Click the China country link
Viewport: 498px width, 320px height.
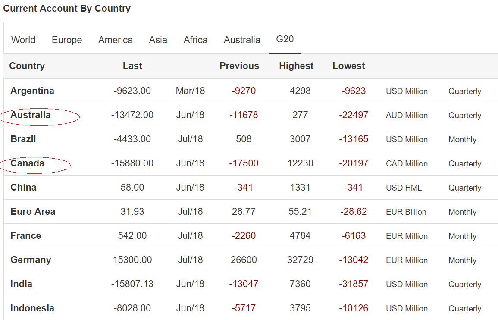tap(23, 188)
